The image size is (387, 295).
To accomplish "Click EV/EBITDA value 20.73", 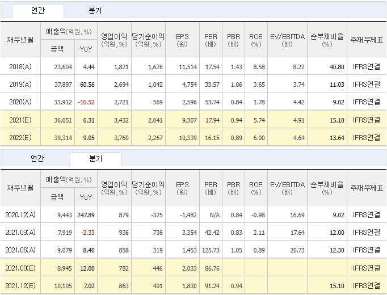I will [297, 250].
